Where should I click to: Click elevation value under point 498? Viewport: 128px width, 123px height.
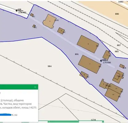click(22, 12)
